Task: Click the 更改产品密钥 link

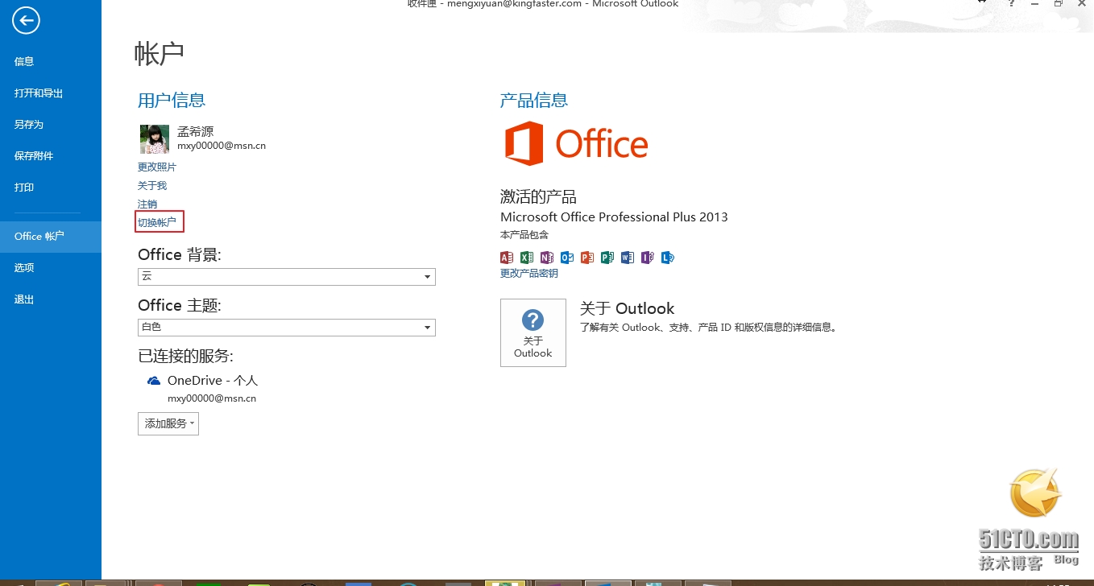Action: (528, 274)
